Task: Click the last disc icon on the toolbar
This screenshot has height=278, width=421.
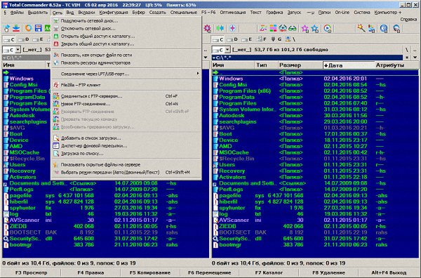Action: (396, 28)
